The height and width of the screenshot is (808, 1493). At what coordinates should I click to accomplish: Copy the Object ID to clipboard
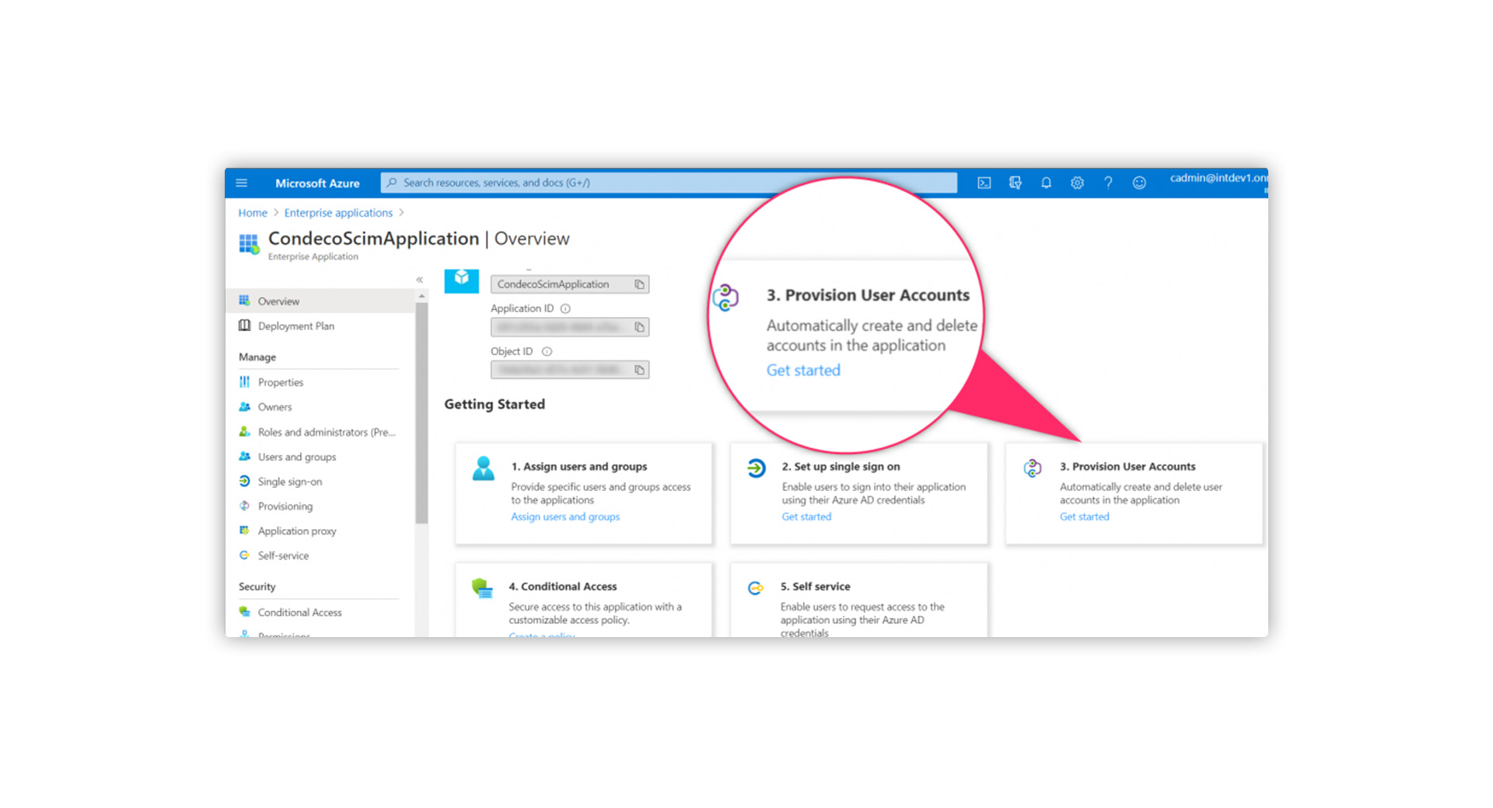click(639, 370)
